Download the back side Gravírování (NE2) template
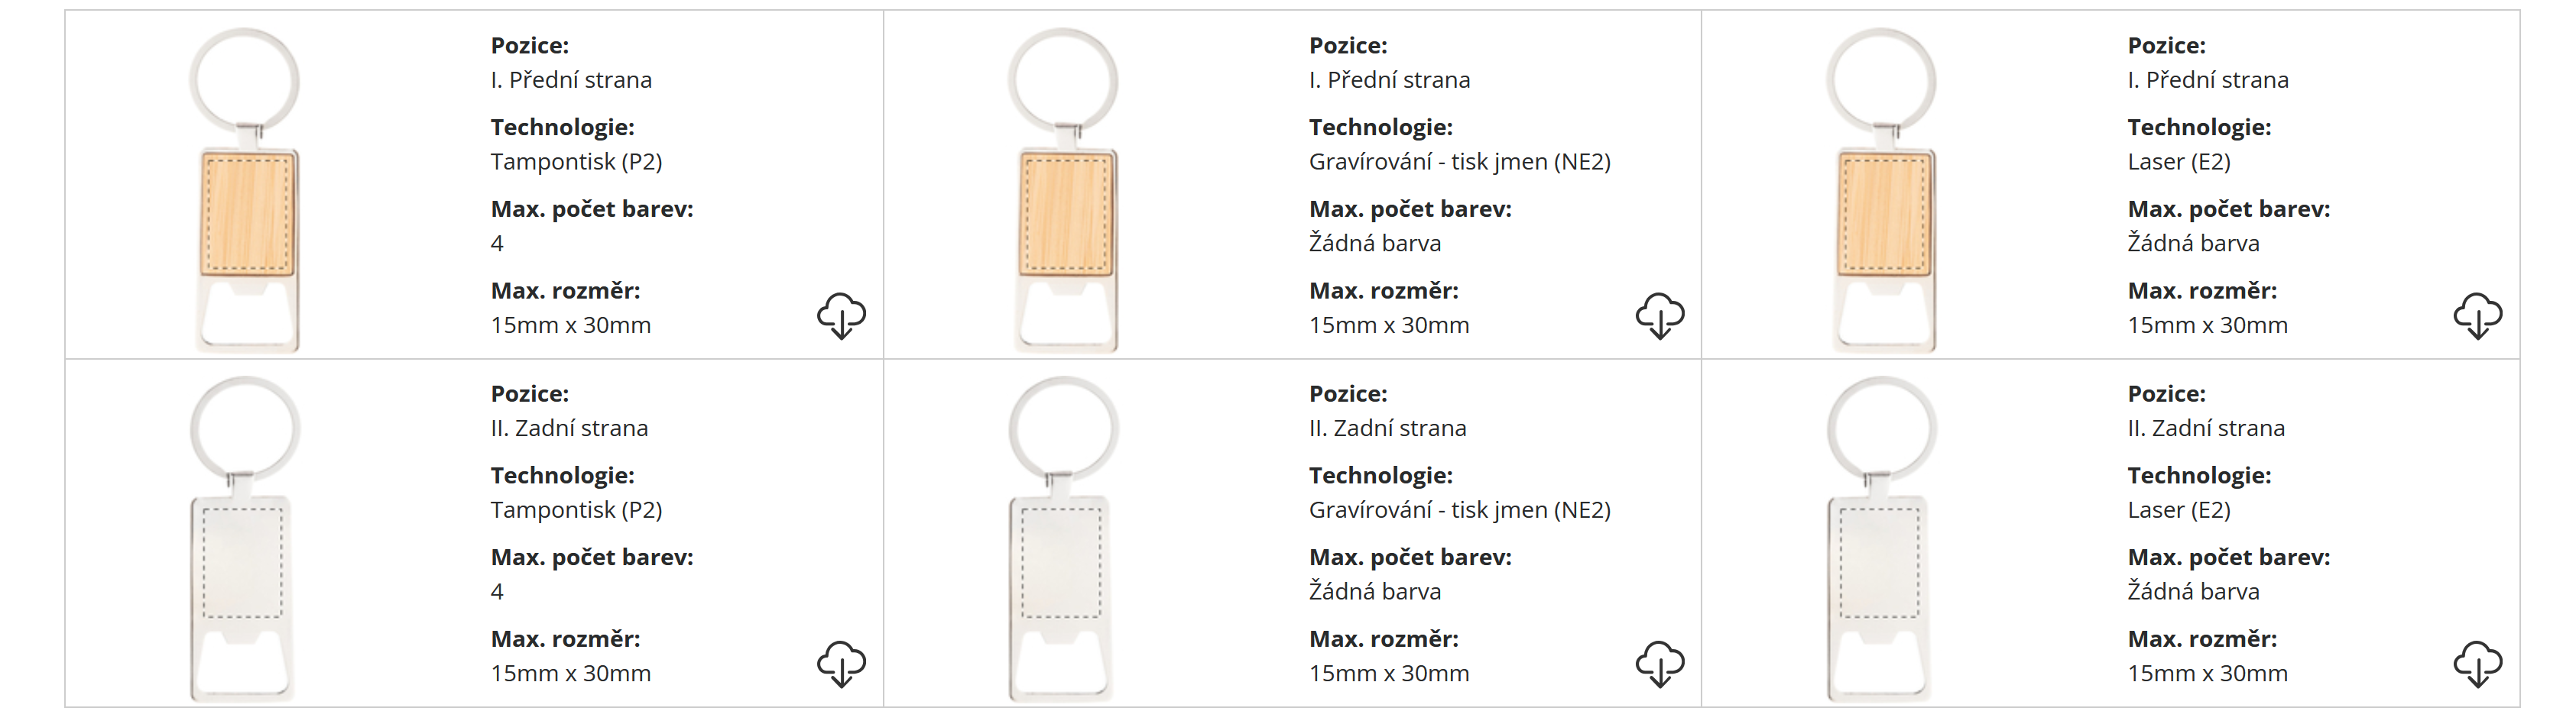This screenshot has width=2576, height=724. (1660, 664)
